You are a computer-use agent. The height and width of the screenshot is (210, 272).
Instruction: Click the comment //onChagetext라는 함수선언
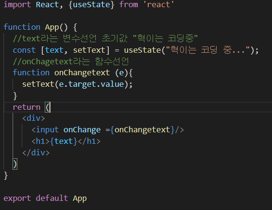pyautogui.click(x=71, y=61)
